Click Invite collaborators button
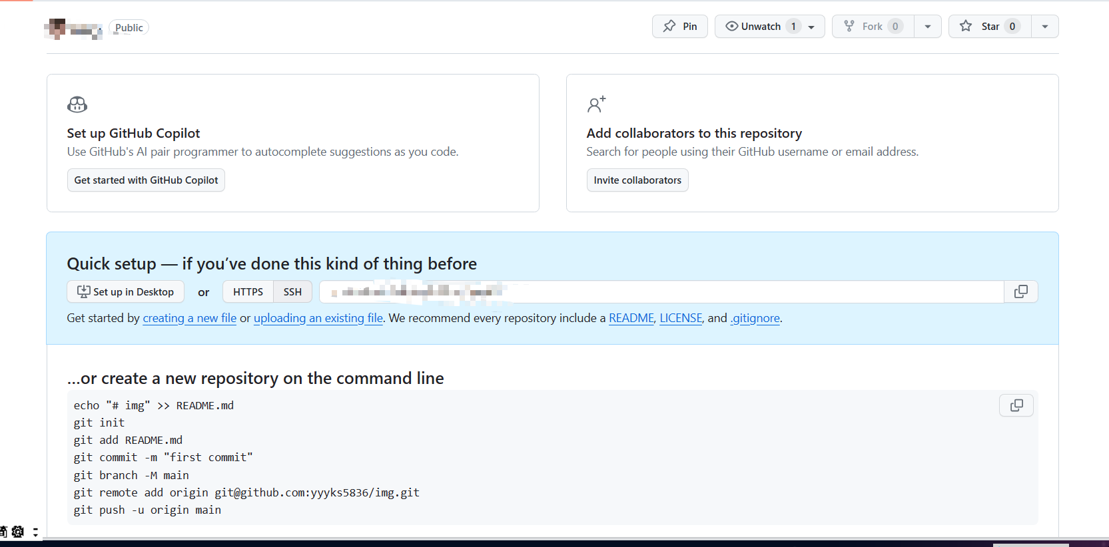The image size is (1109, 547). click(x=637, y=180)
